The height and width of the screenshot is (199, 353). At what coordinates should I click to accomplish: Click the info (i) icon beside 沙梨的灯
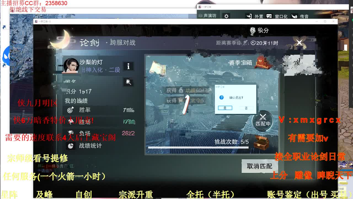pos(128,66)
